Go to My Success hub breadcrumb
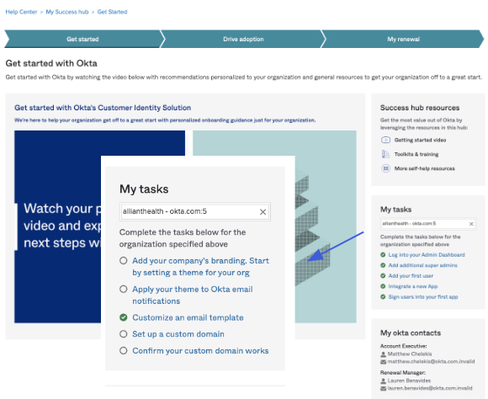Image resolution: width=488 pixels, height=399 pixels. pos(67,12)
